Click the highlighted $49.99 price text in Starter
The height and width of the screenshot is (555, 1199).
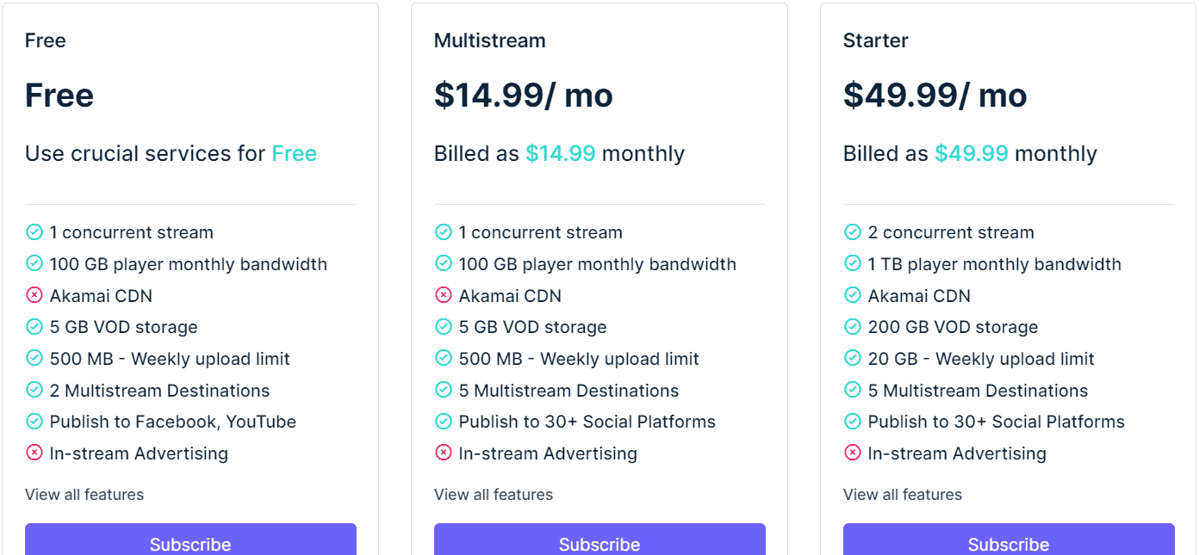tap(971, 153)
